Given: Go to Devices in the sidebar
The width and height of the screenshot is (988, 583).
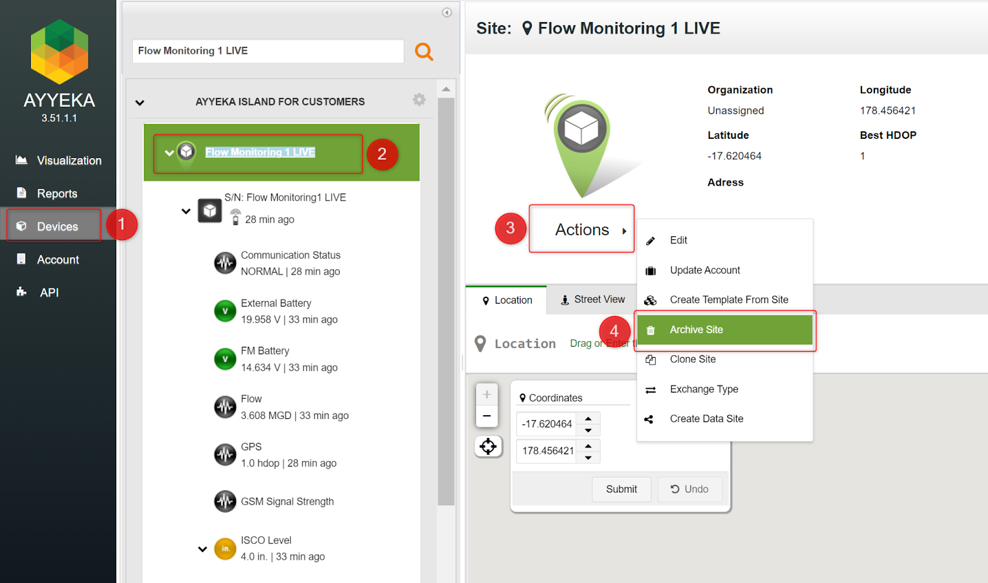Looking at the screenshot, I should (58, 226).
